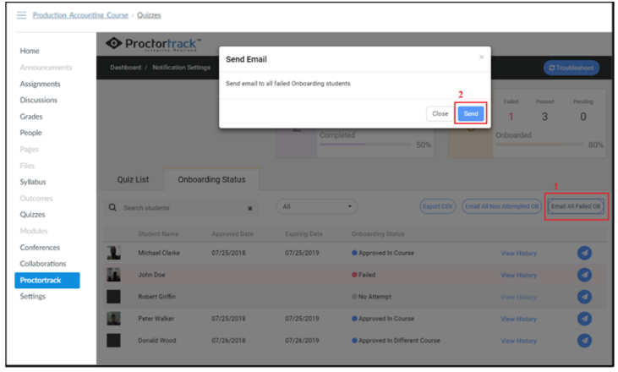The height and width of the screenshot is (372, 618).
Task: Open the hamburger navigation menu
Action: (x=21, y=15)
